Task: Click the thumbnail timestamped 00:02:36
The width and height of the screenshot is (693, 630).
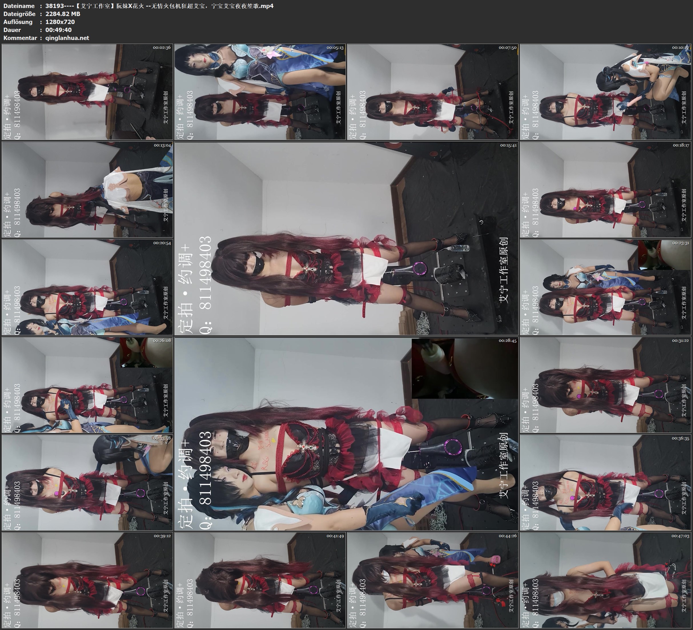Action: 87,92
